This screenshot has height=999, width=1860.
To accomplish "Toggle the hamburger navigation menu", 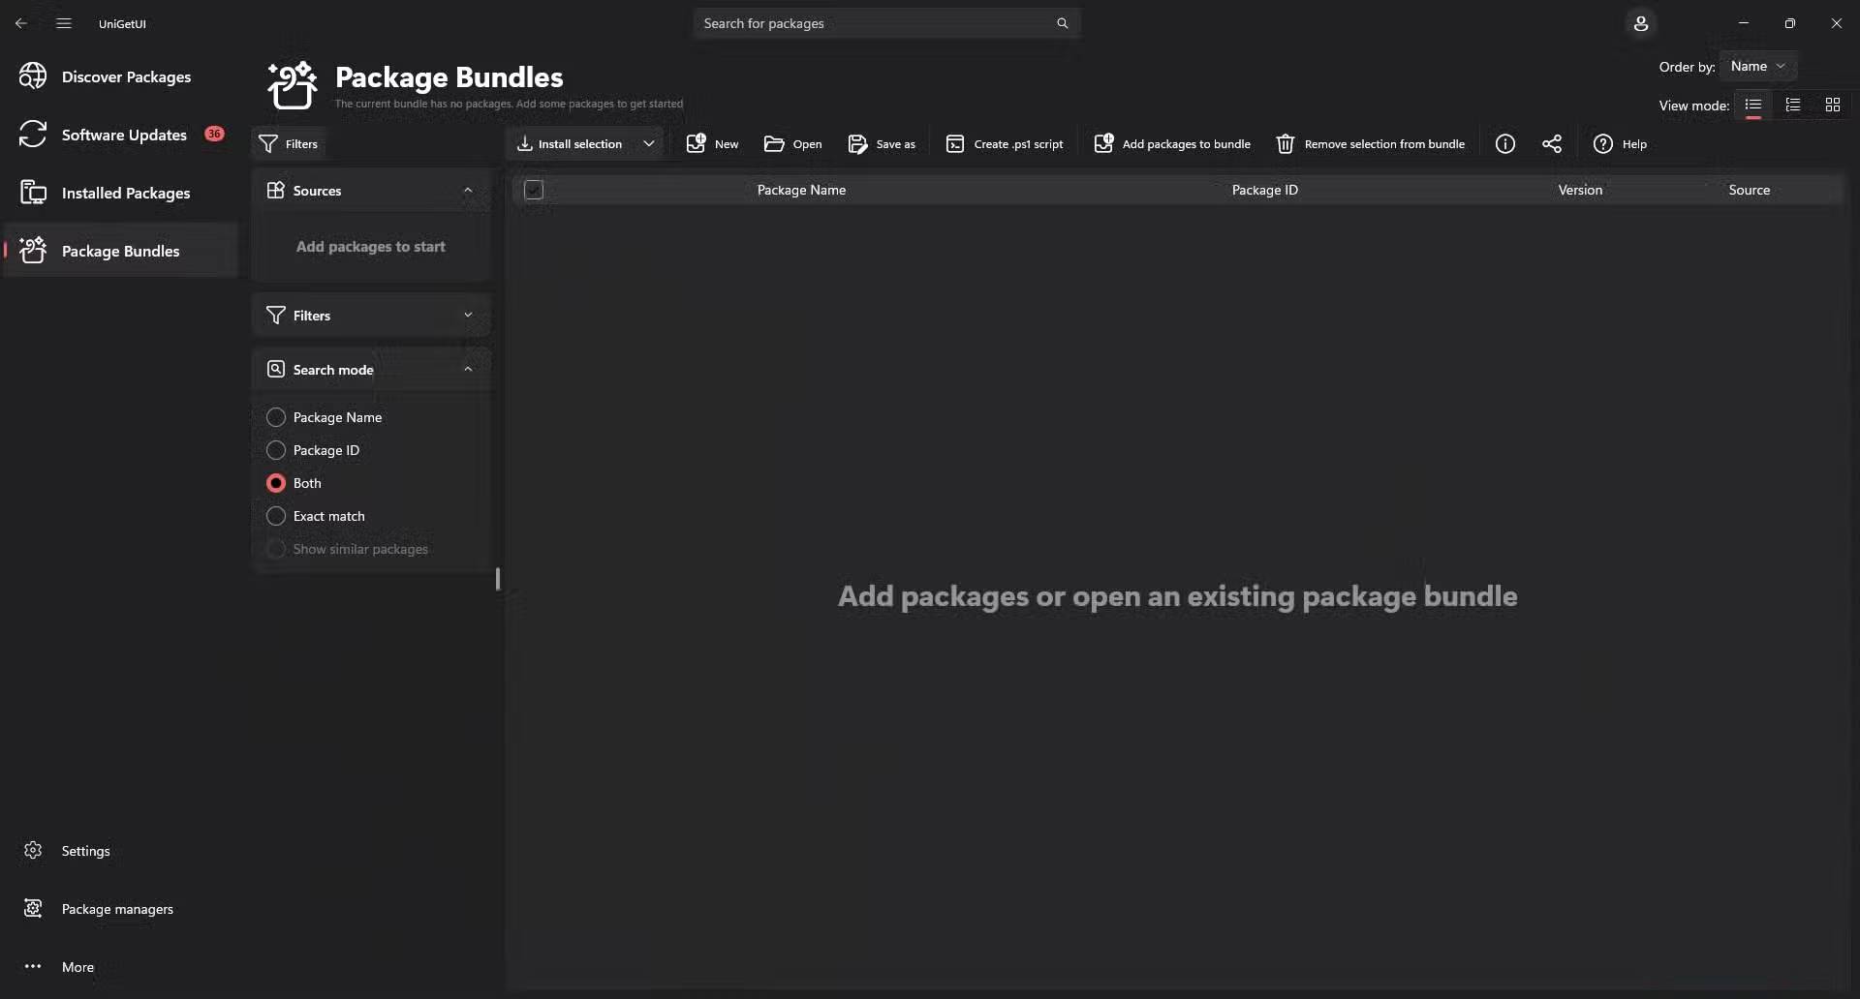I will coord(64,23).
